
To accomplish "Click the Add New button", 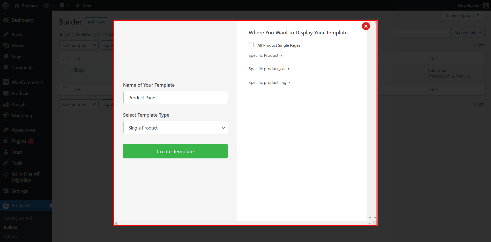I will pos(96,22).
